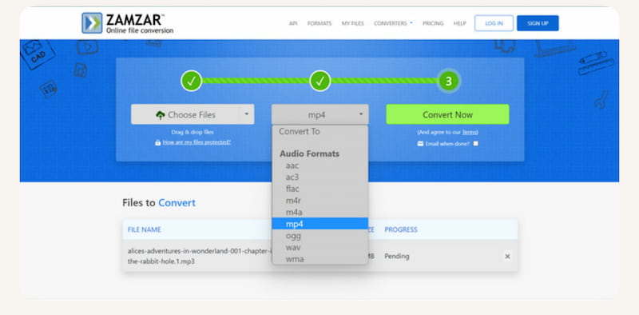
Task: Select highlighted mp4 option
Action: 320,224
